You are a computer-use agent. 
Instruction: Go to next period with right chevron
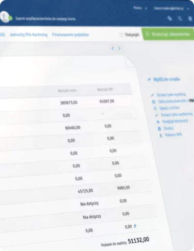click(x=119, y=49)
